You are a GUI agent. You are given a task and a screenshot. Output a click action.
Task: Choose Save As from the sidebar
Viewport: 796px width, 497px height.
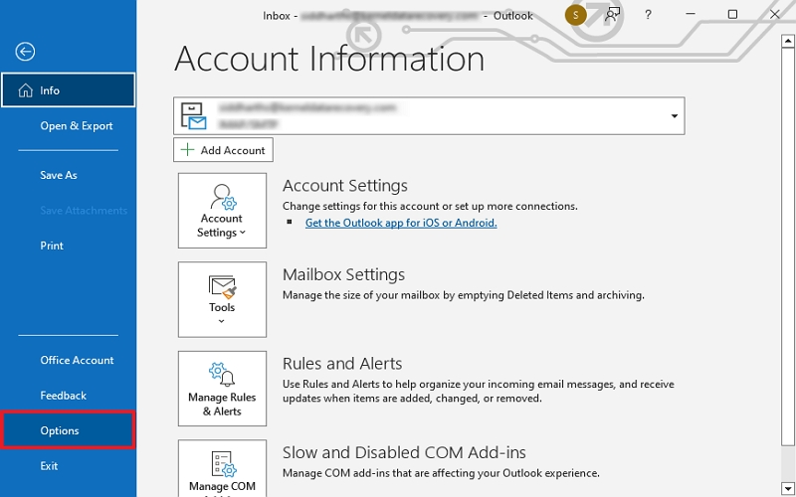coord(58,175)
